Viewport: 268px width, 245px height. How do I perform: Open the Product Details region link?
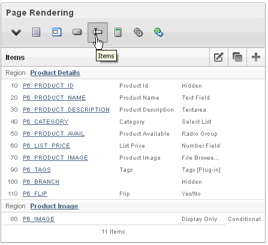tap(55, 73)
